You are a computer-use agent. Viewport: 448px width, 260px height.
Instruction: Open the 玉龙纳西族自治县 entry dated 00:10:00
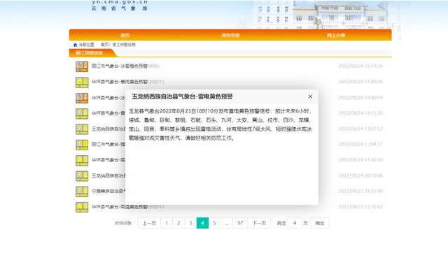coord(108,176)
